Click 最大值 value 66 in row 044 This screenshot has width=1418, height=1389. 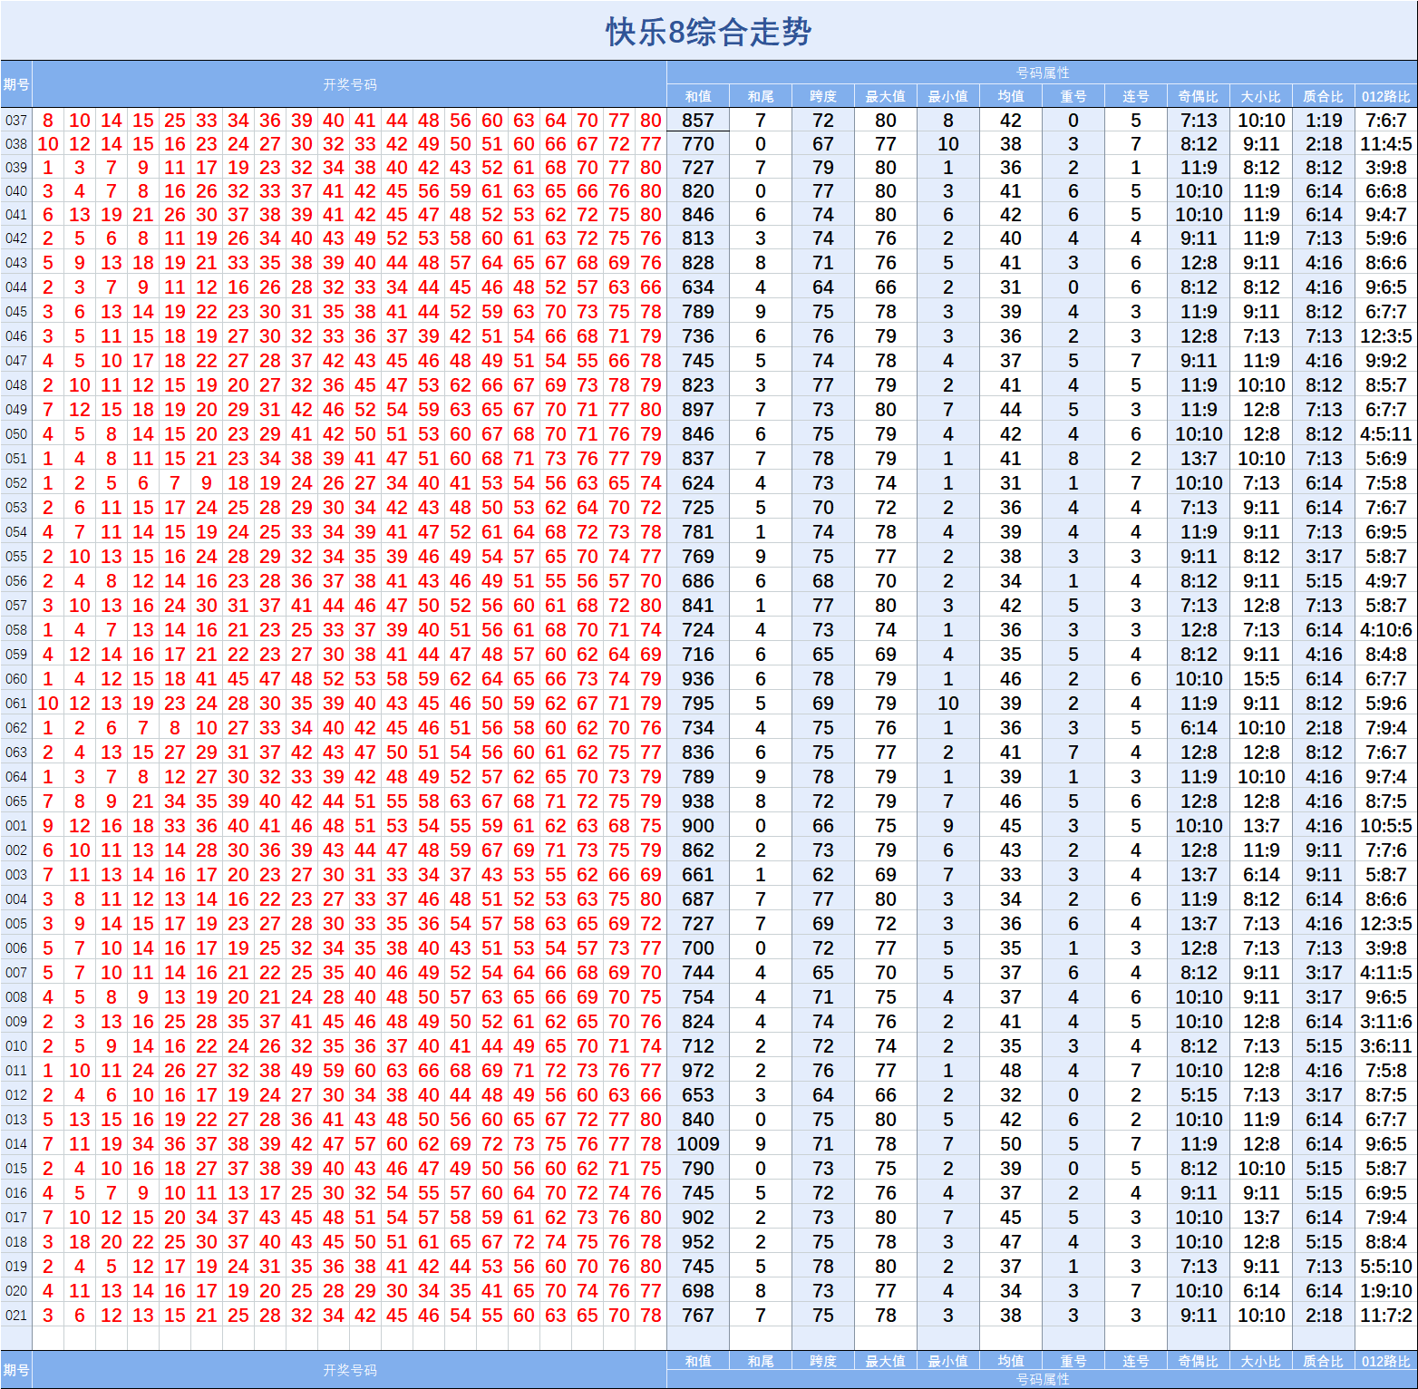[x=886, y=287]
